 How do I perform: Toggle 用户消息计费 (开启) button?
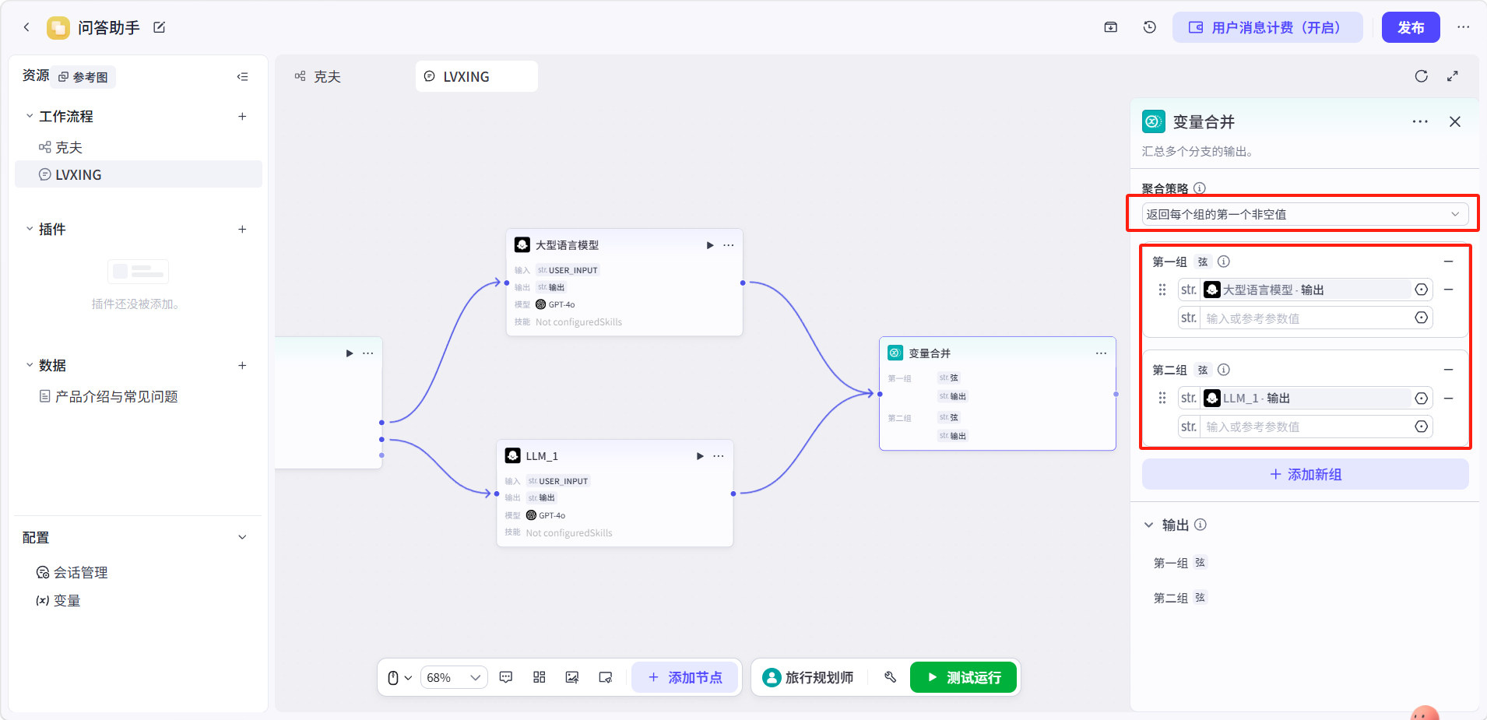[1267, 27]
